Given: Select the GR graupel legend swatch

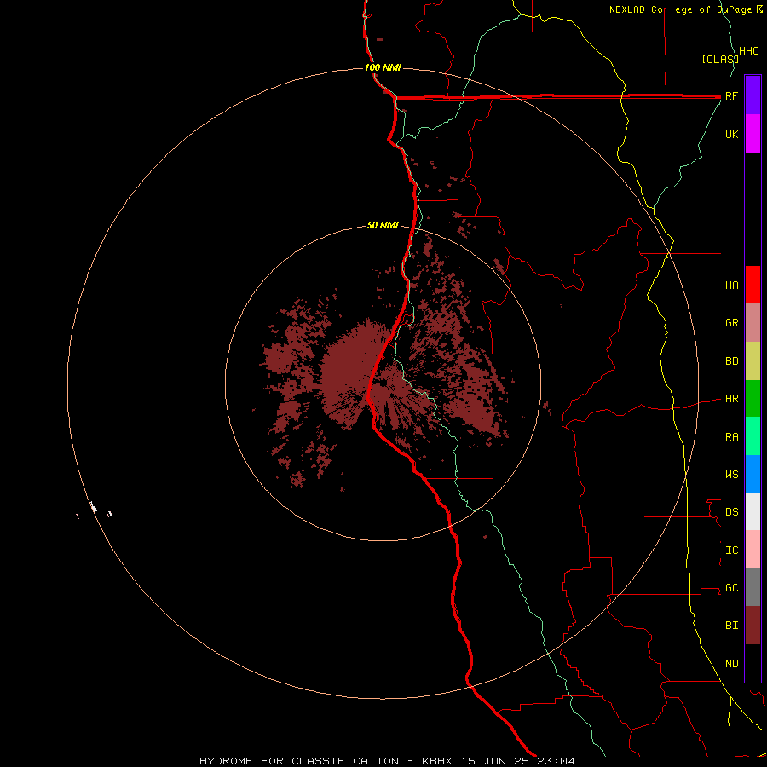Looking at the screenshot, I should click(753, 323).
